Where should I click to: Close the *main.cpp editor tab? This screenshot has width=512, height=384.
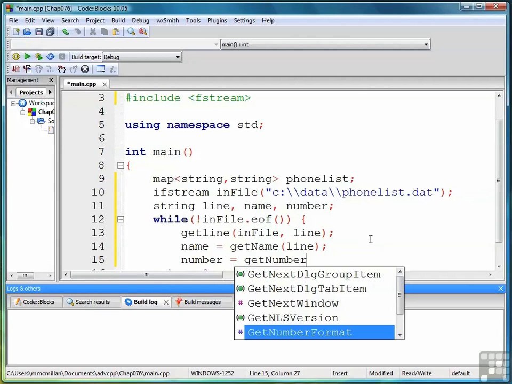coord(105,84)
